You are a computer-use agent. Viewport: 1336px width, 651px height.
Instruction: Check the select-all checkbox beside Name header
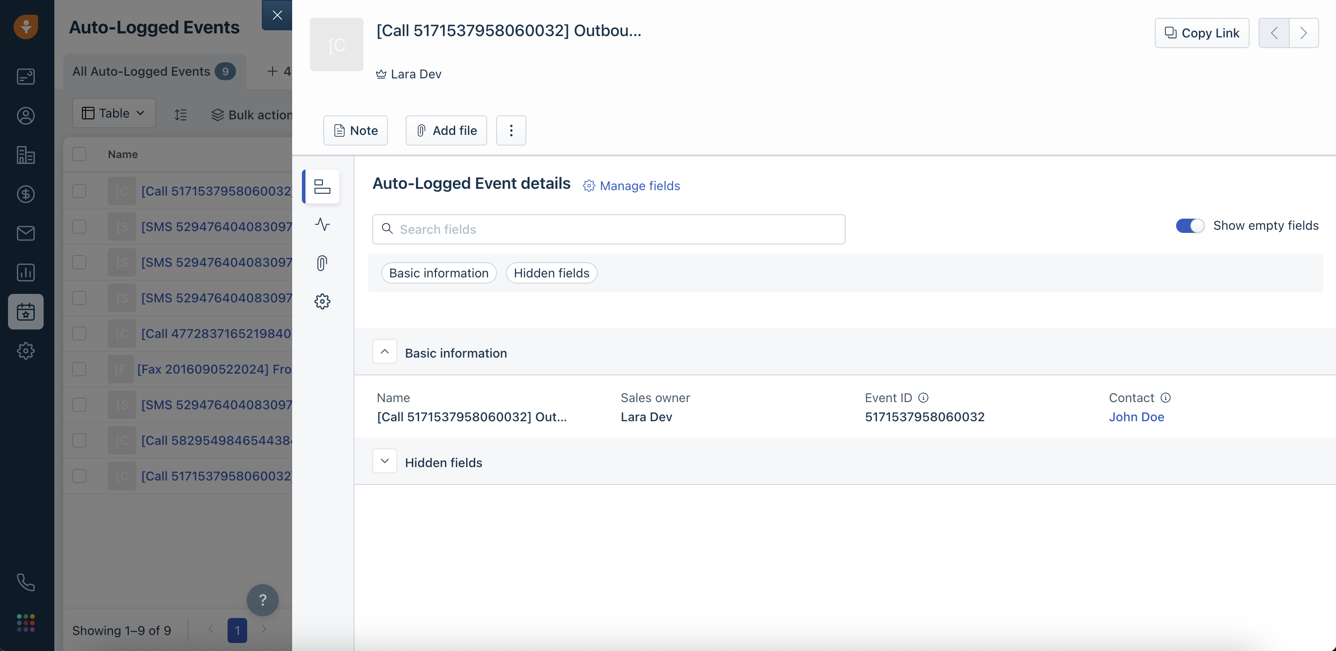click(x=79, y=154)
